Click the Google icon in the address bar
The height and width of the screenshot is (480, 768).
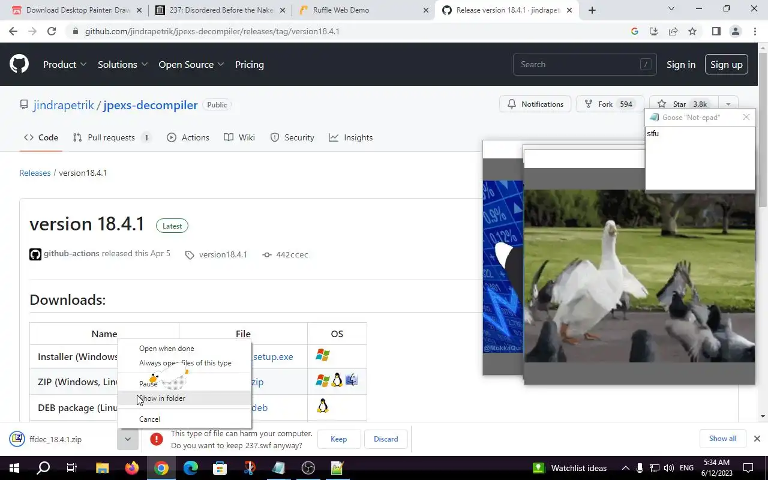pos(635,31)
